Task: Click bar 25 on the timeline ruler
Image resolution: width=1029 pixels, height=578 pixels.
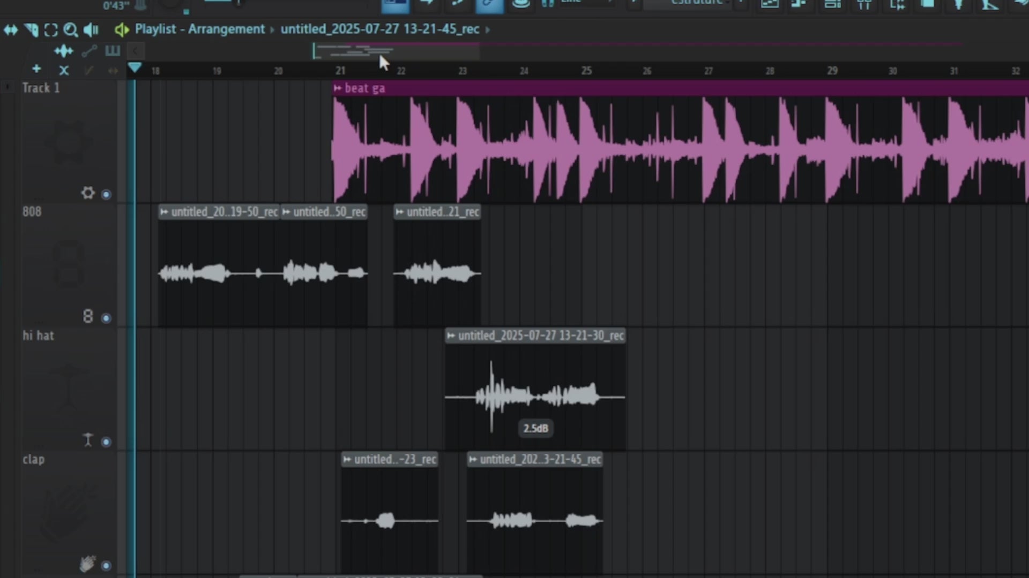Action: click(x=586, y=70)
